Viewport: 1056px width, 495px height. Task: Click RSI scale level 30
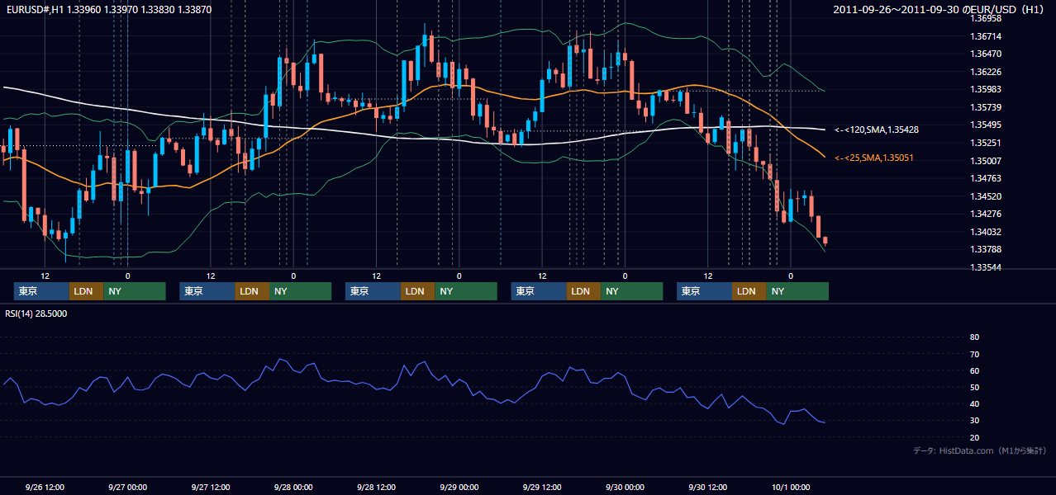974,421
